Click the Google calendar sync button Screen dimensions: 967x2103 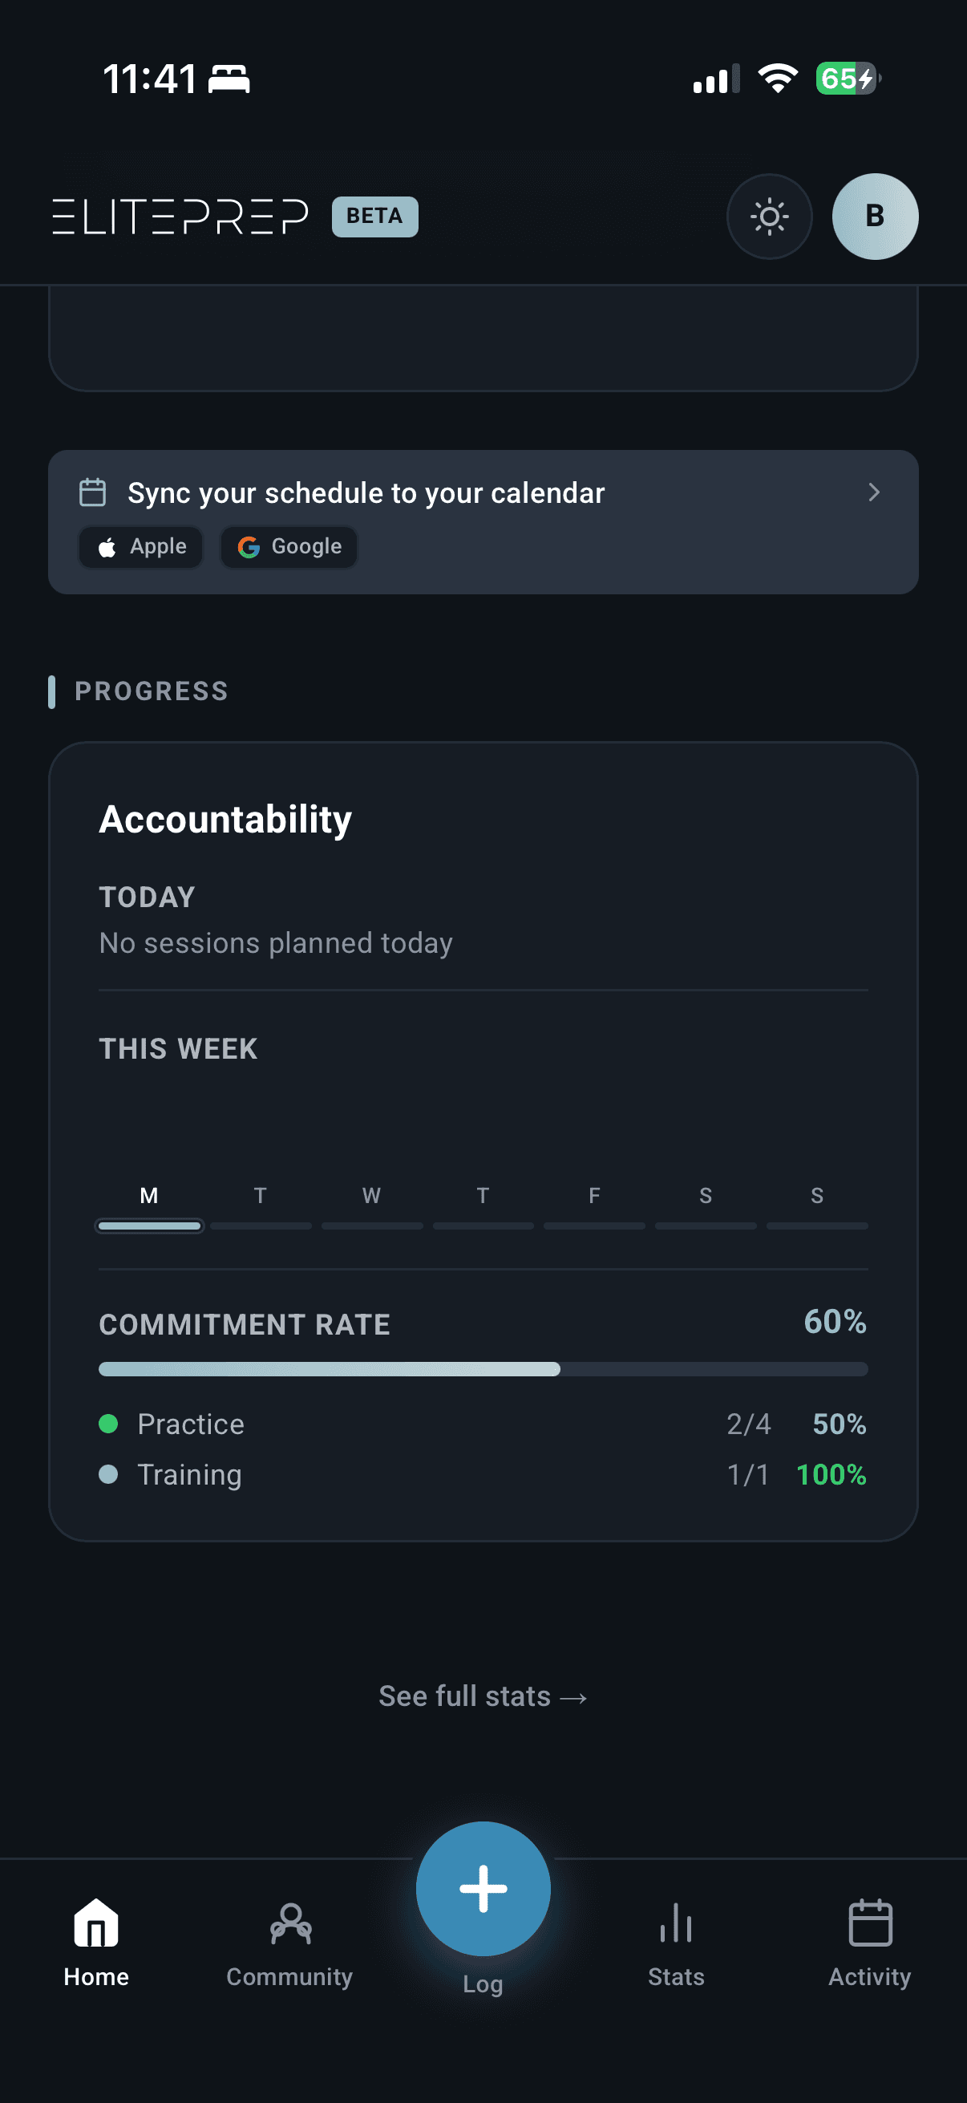288,546
